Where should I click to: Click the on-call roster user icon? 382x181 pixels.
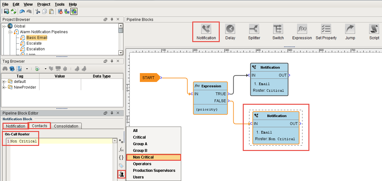coord(121,174)
